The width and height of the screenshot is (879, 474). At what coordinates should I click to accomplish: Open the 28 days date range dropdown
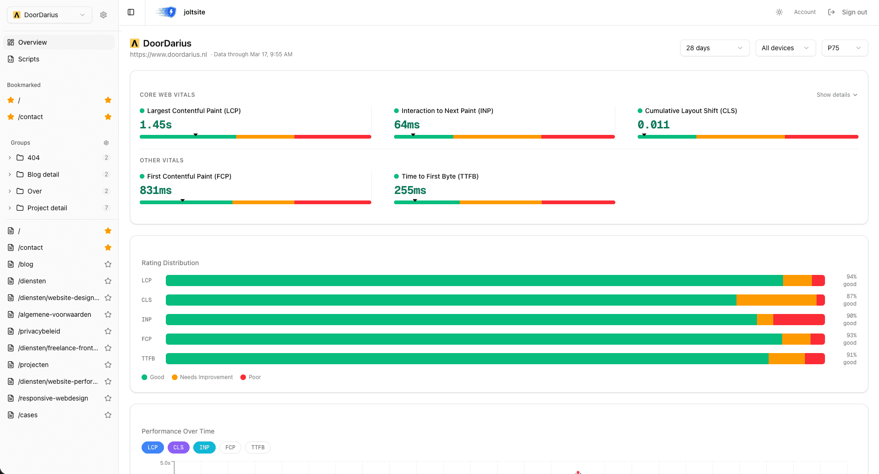point(714,47)
